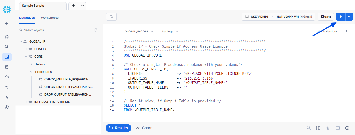Click the search icon near Code Versions
This screenshot has height=135, width=355.
[x=346, y=31]
